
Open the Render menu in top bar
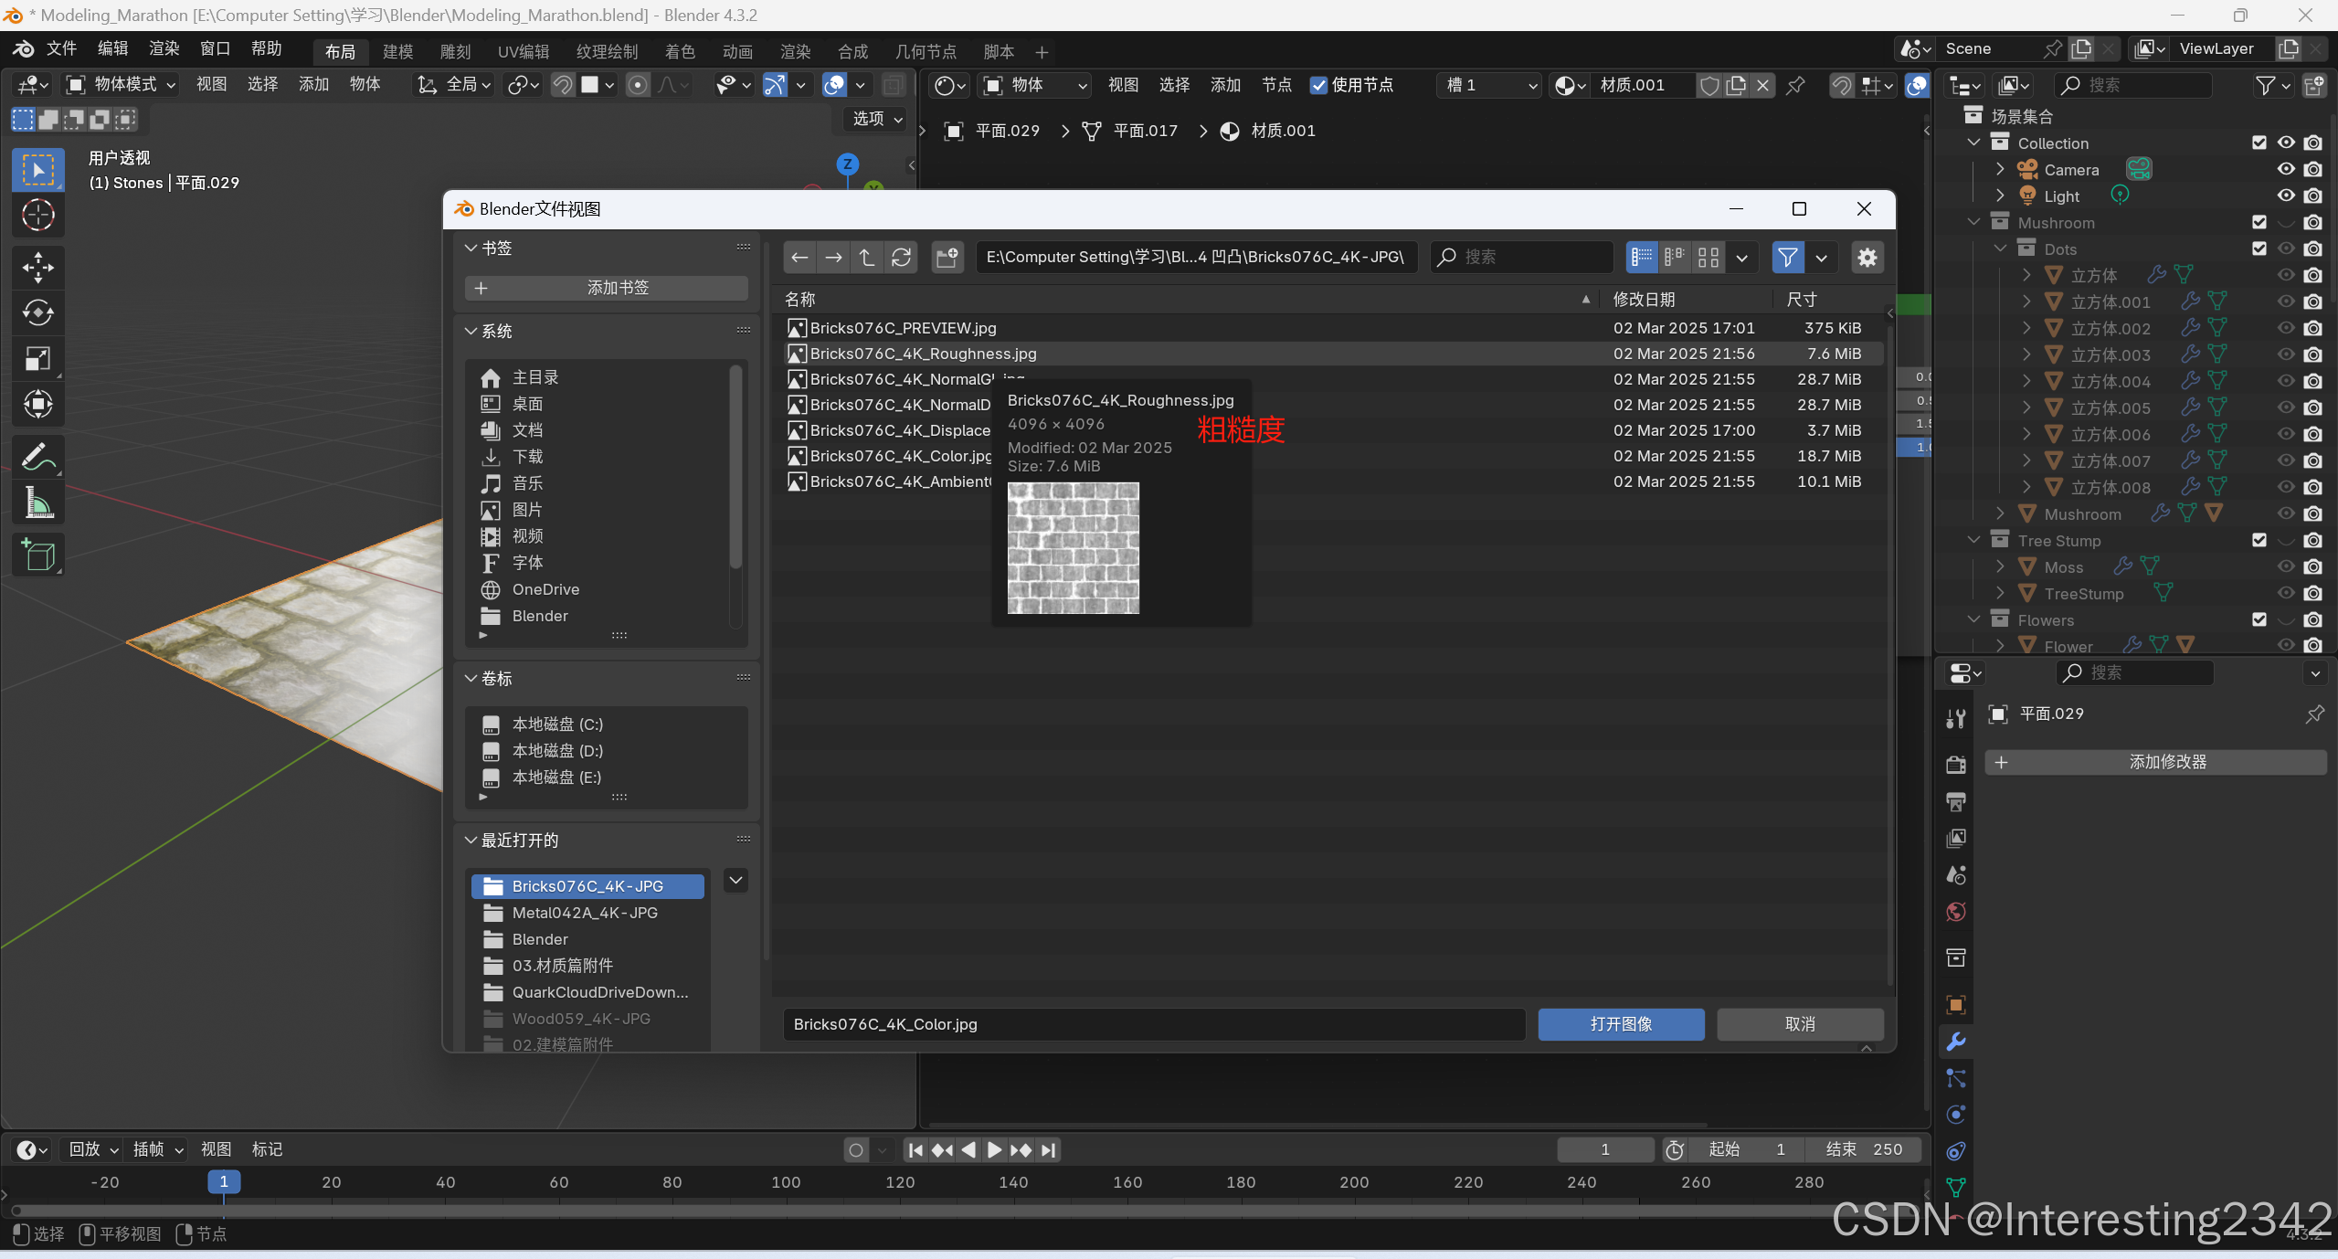[x=164, y=48]
